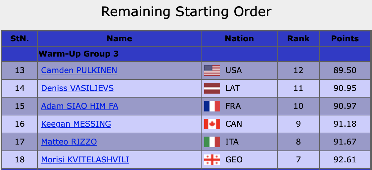The height and width of the screenshot is (170, 372).
Task: Open Keegan MESSING skater link
Action: pyautogui.click(x=76, y=124)
